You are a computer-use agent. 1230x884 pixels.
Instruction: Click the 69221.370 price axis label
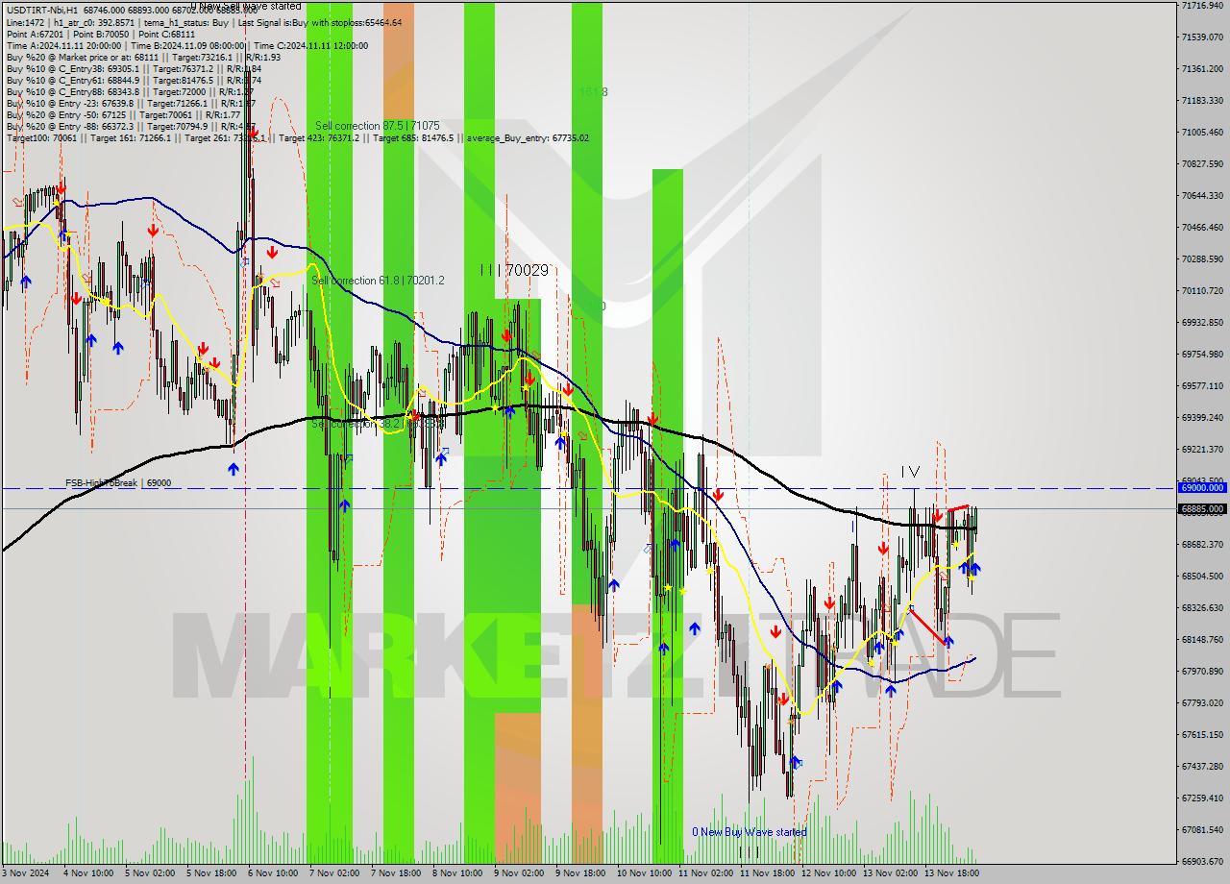click(x=1202, y=450)
